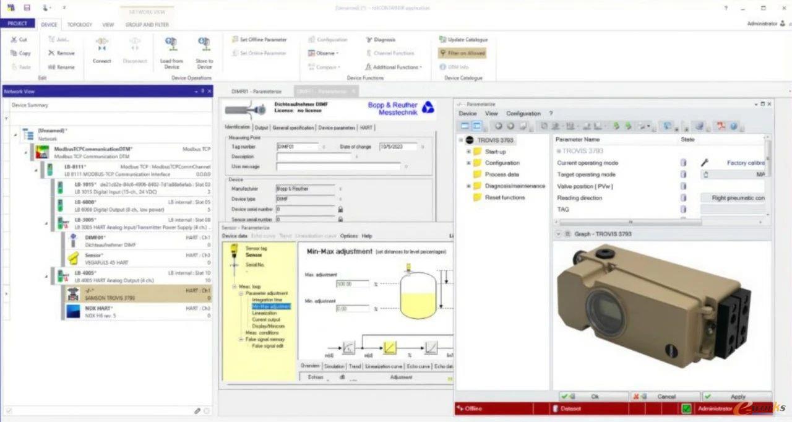Image resolution: width=792 pixels, height=422 pixels.
Task: Click the Cut icon in the Edit group
Action: point(14,40)
